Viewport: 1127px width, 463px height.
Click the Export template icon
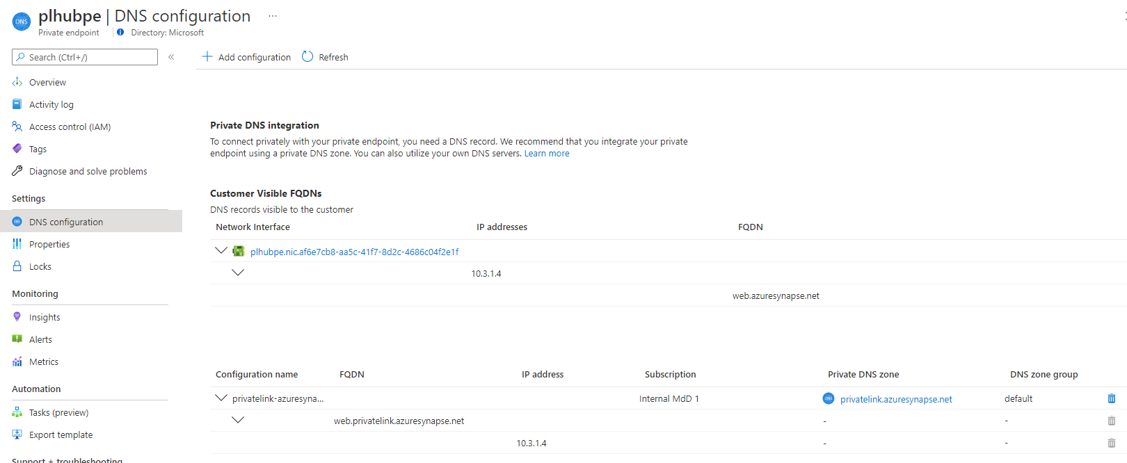[17, 434]
